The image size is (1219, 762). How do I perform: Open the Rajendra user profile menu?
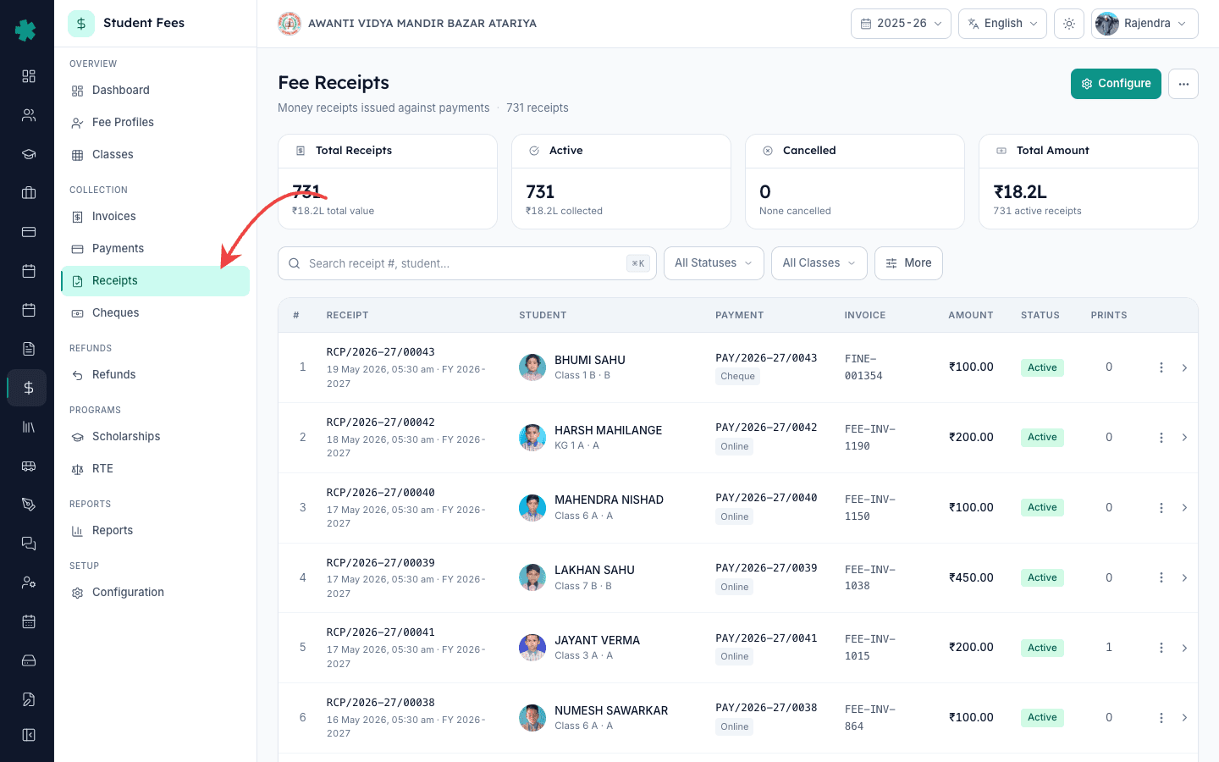pyautogui.click(x=1145, y=24)
